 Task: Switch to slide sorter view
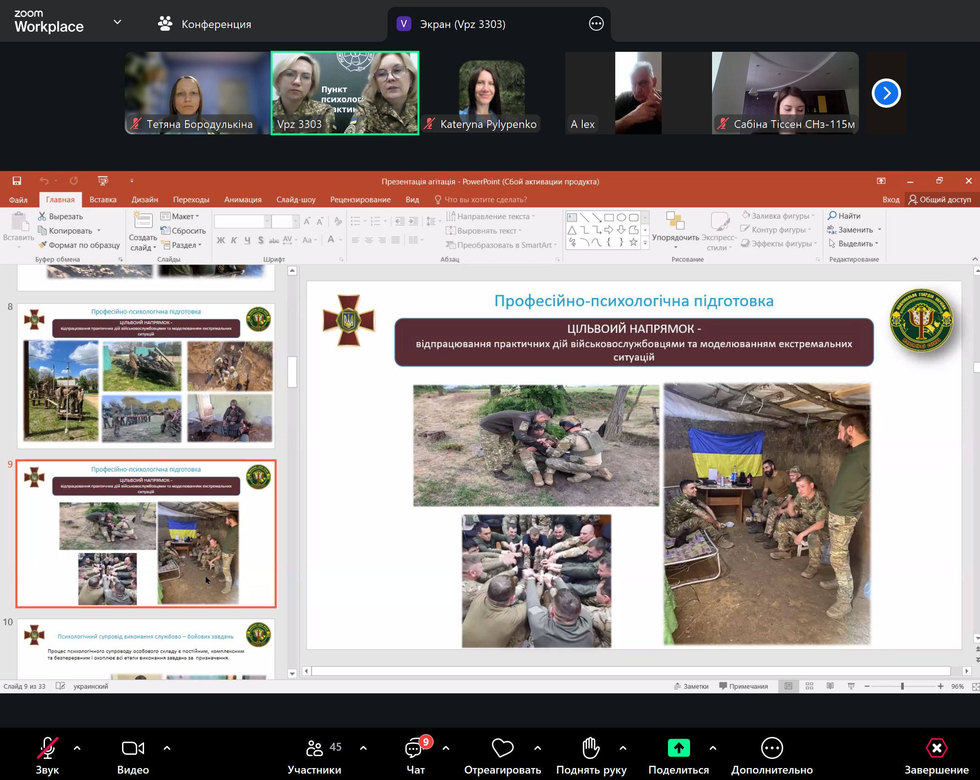tap(809, 686)
